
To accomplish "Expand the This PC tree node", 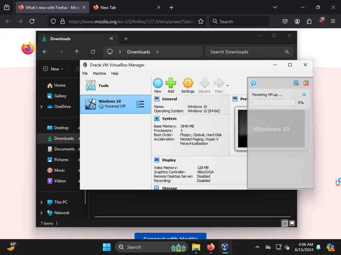I will point(41,202).
